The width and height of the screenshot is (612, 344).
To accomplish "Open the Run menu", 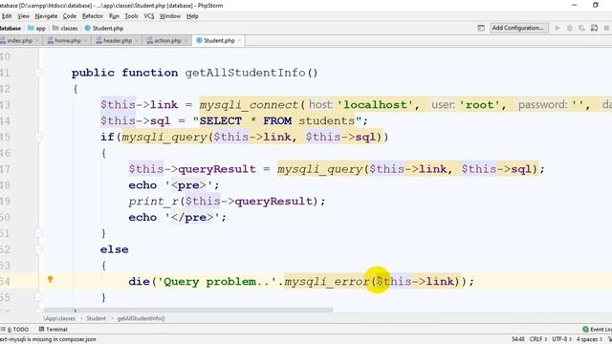I will [x=114, y=16].
